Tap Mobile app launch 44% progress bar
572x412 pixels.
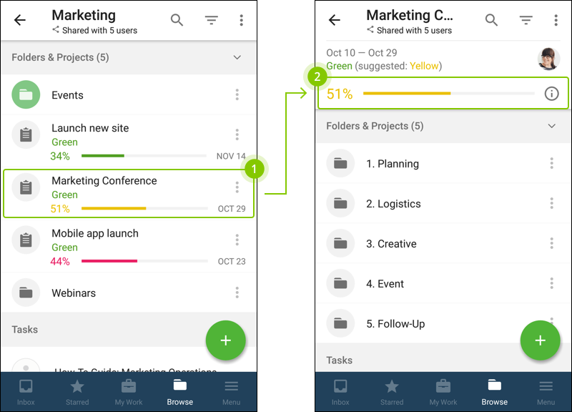(144, 261)
